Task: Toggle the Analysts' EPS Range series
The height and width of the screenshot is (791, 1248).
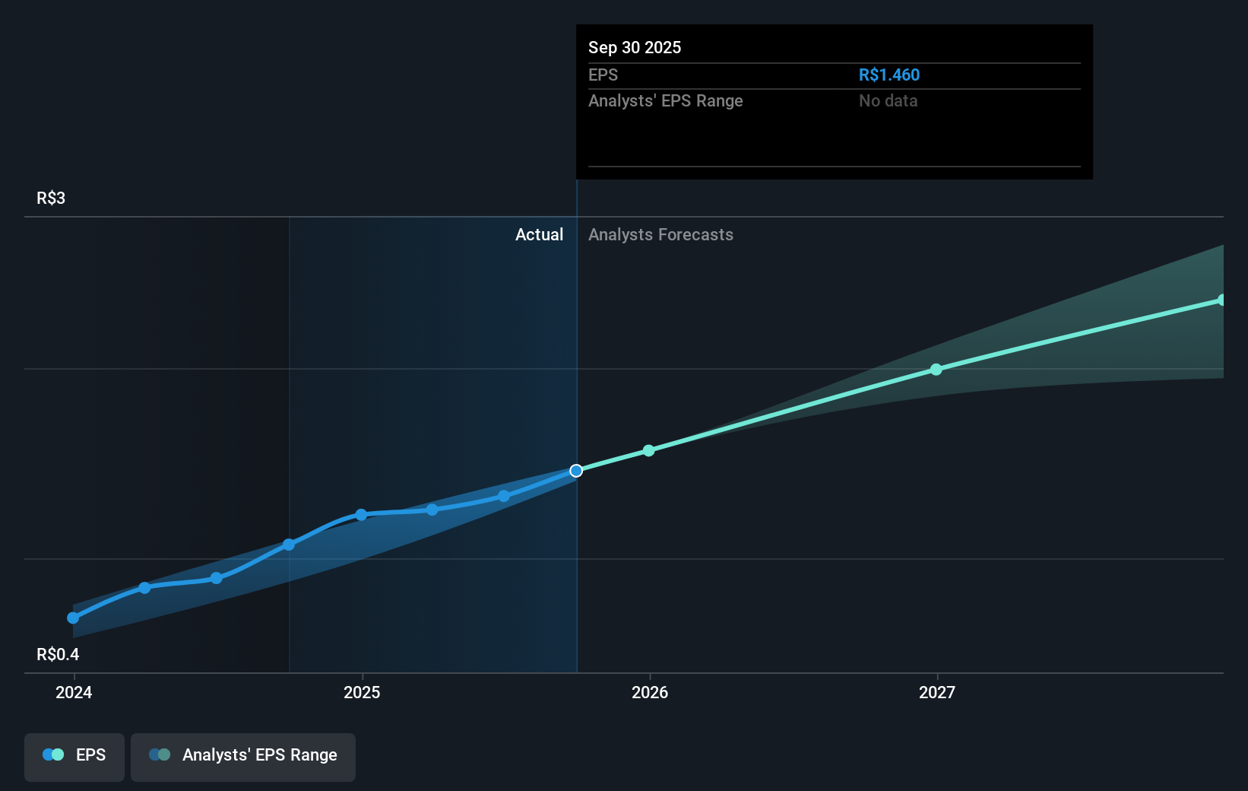Action: 243,757
